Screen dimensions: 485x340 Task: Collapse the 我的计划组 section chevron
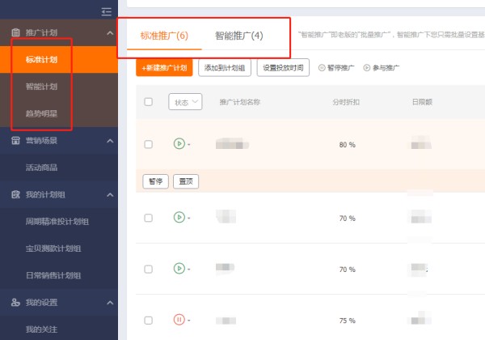[x=110, y=195]
